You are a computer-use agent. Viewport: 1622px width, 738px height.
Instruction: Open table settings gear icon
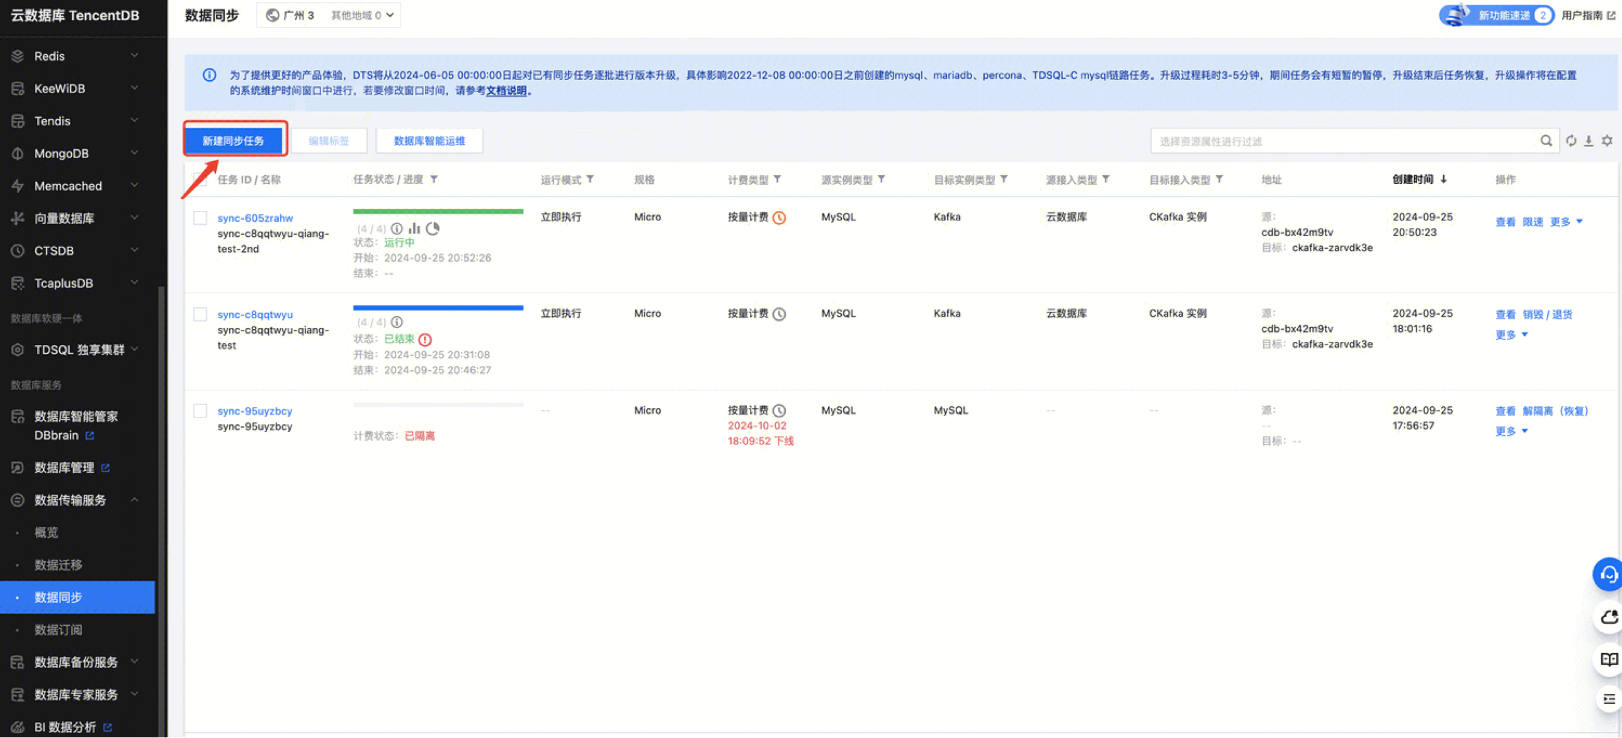(x=1607, y=141)
